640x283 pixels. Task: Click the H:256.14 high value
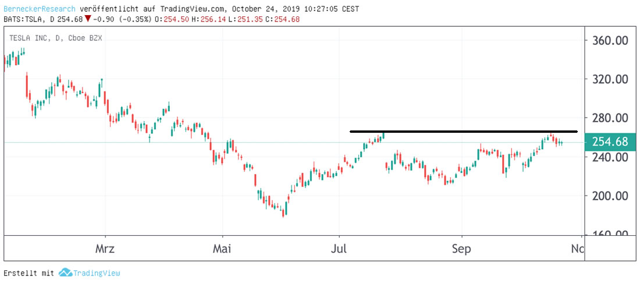click(x=208, y=19)
